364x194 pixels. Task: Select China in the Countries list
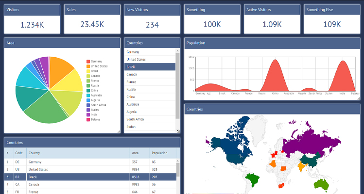tap(150, 97)
